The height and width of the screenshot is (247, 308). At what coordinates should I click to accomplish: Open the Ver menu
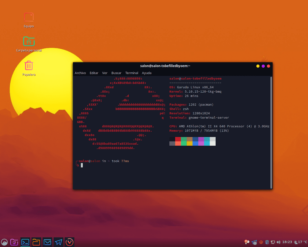point(105,73)
